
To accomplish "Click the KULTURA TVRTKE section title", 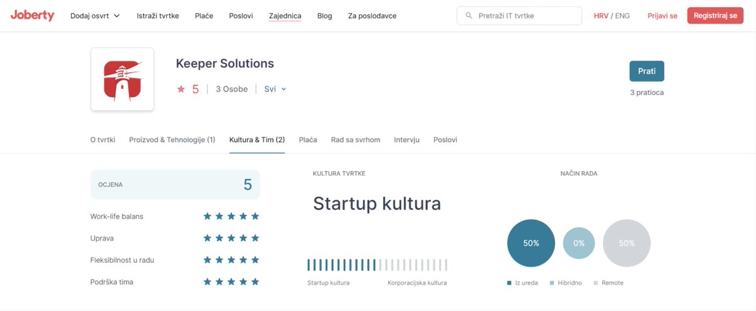I will coord(339,173).
